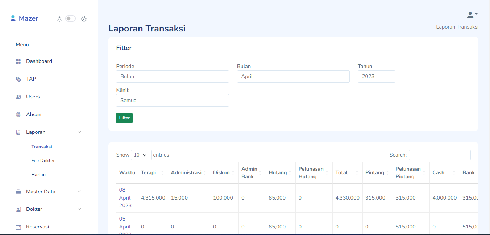
Task: Click the Laporan document icon
Action: coord(18,132)
